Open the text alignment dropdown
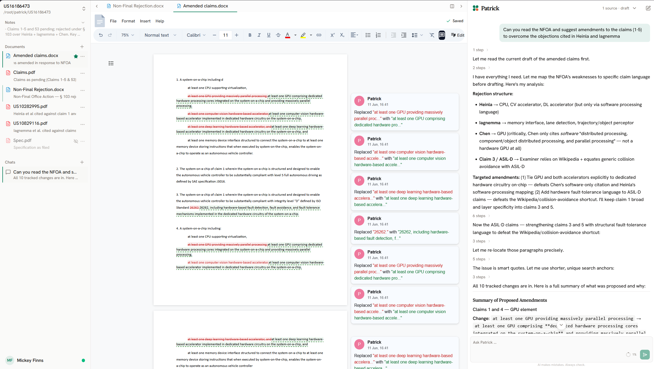Screen dimensions: 654x369 (354, 35)
